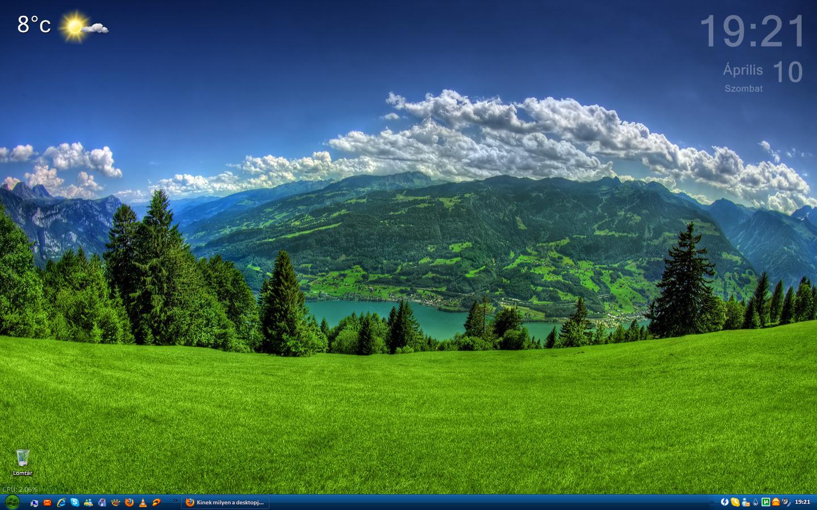The height and width of the screenshot is (510, 817).
Task: Open the volume speaker tray icon
Action: [x=786, y=502]
